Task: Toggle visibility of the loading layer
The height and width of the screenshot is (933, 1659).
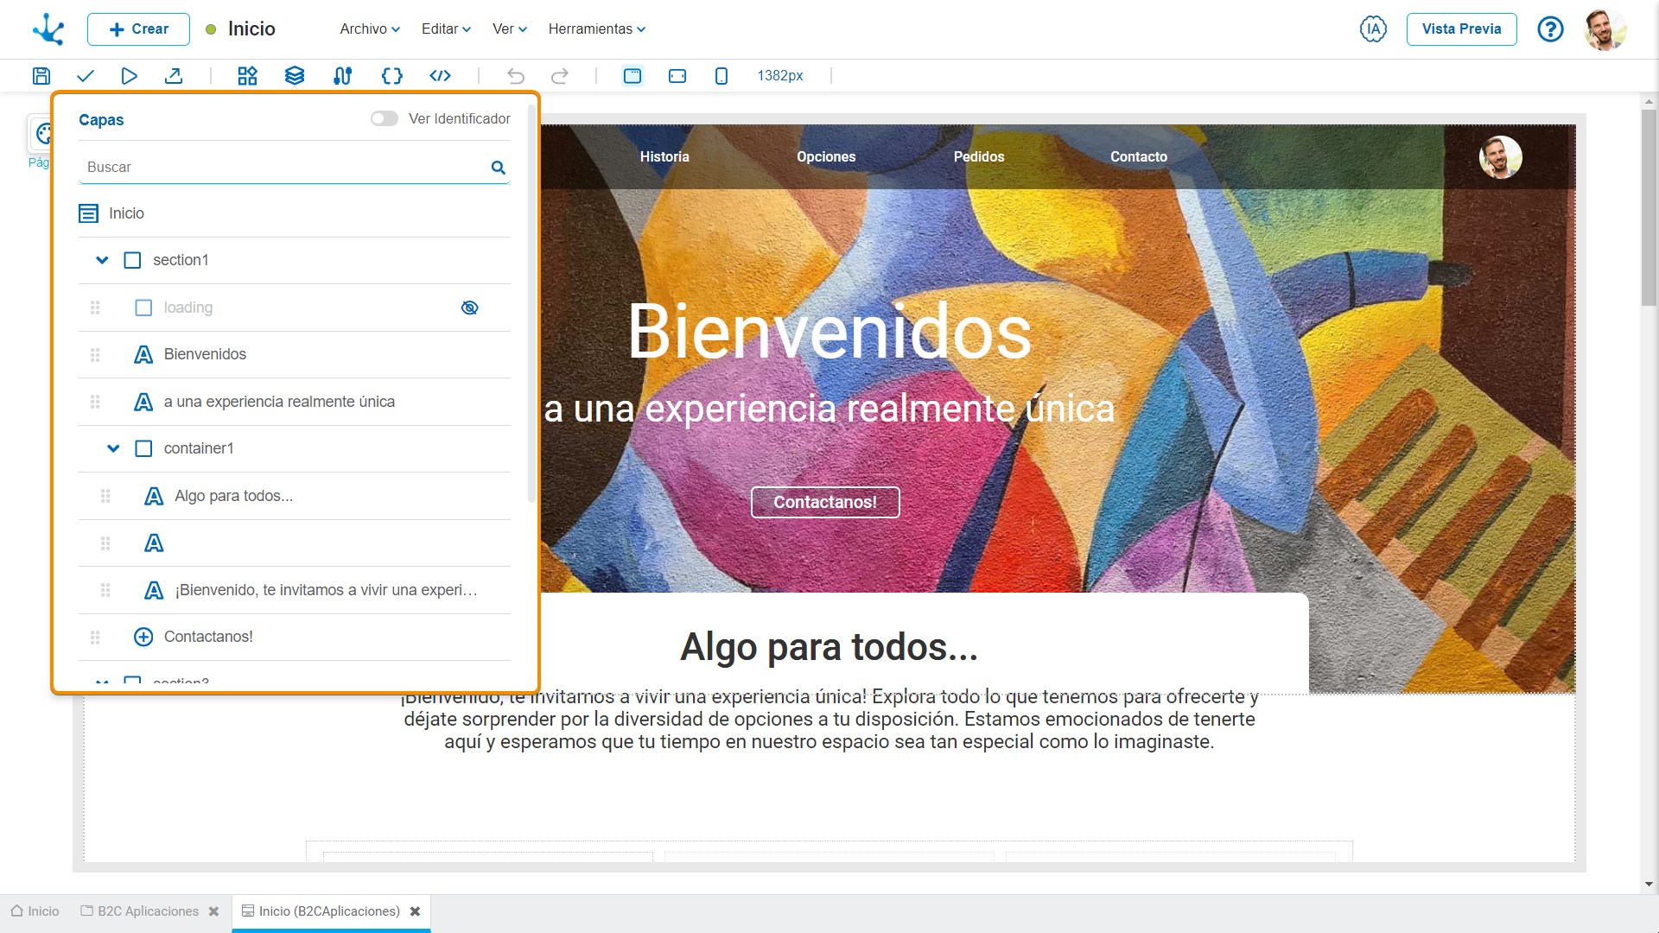Action: [x=470, y=308]
